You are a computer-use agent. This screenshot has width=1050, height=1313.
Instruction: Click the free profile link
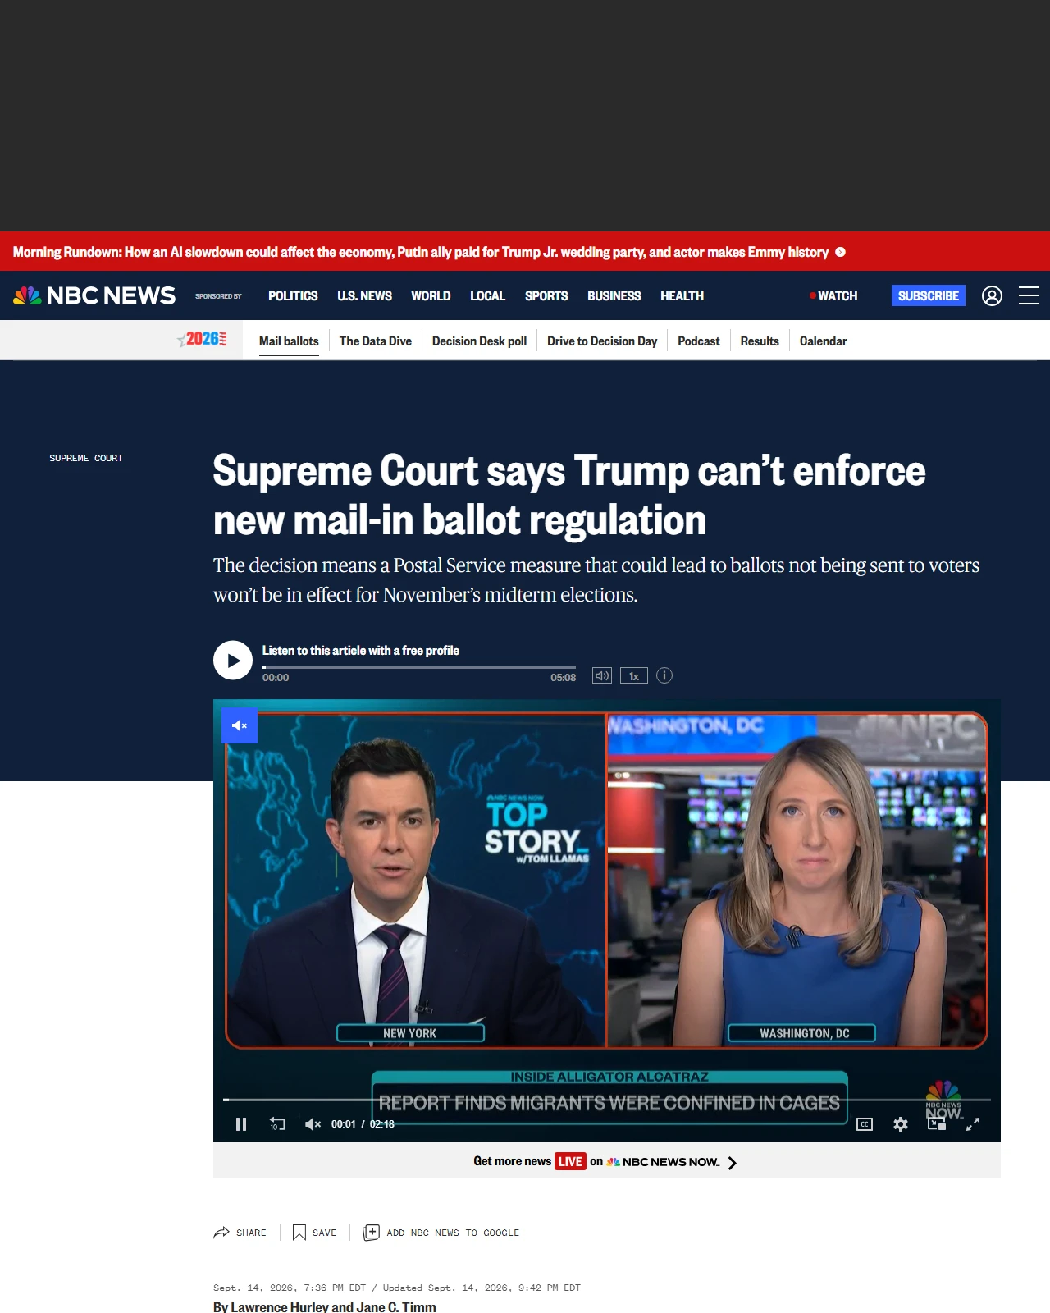[x=431, y=650]
